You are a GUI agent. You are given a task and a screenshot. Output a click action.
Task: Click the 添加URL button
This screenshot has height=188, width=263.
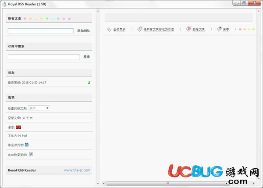pos(84,31)
